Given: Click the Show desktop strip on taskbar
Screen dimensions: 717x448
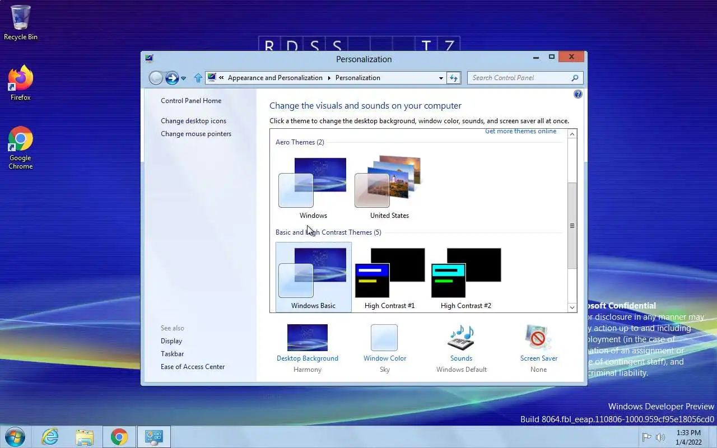Looking at the screenshot, I should 713,437.
